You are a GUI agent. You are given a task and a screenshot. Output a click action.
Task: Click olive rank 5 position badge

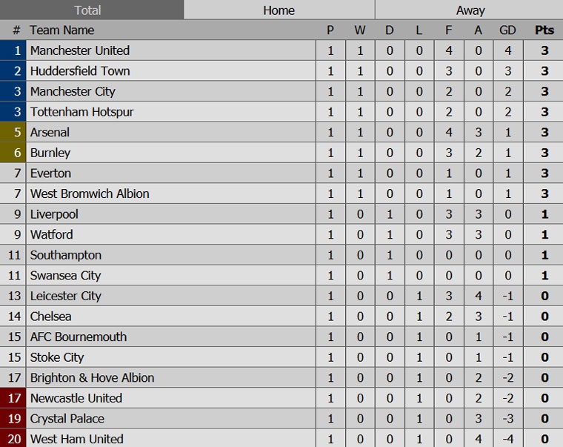(x=13, y=133)
